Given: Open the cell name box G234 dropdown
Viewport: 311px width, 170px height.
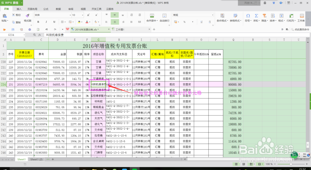Looking at the screenshot, I should tap(24, 35).
